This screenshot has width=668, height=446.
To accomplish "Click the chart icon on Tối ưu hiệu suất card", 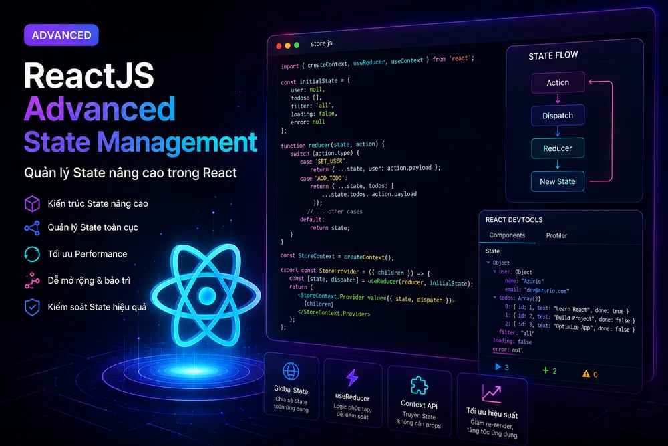I will pyautogui.click(x=491, y=393).
